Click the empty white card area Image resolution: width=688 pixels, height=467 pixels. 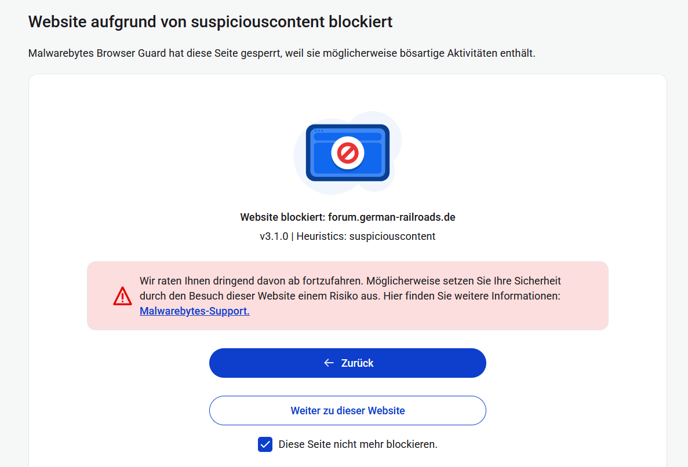145,174
